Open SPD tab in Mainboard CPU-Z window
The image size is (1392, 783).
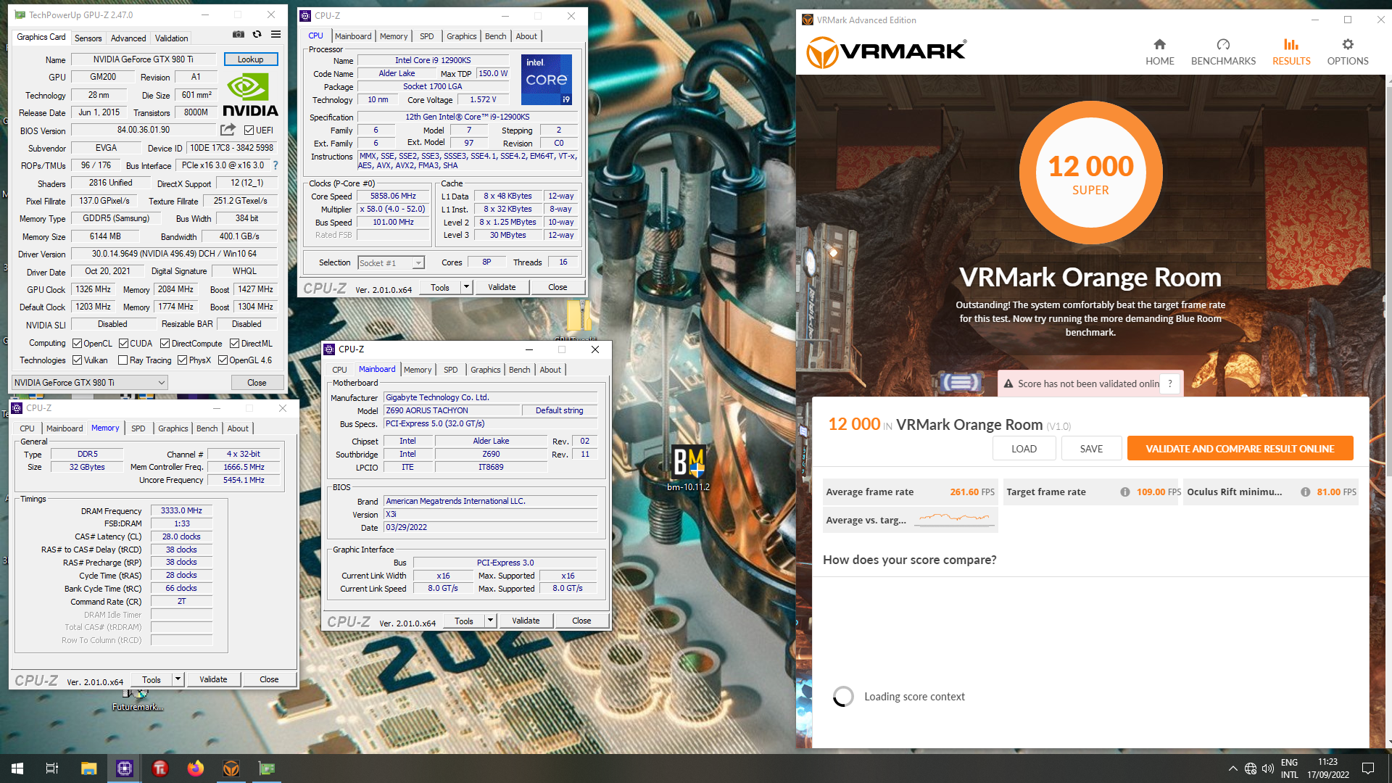(450, 370)
